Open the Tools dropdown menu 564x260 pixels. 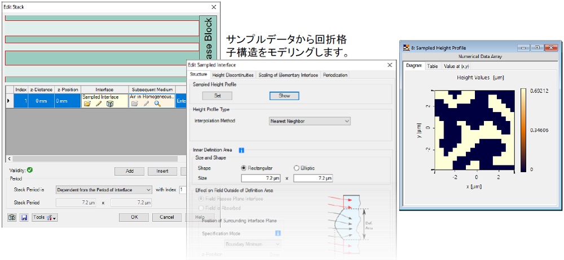(45, 217)
